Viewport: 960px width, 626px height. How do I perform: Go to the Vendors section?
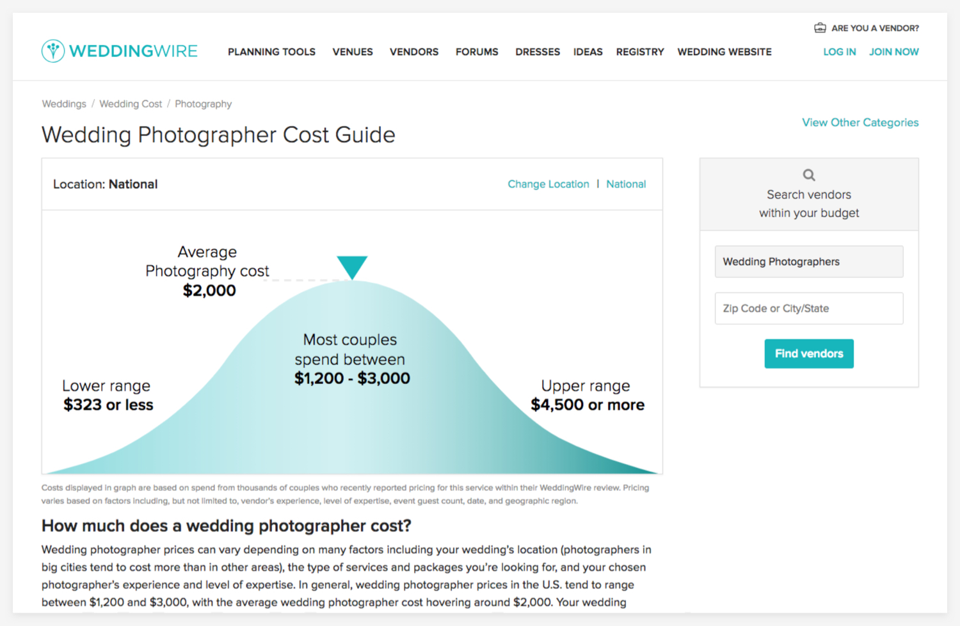(414, 52)
